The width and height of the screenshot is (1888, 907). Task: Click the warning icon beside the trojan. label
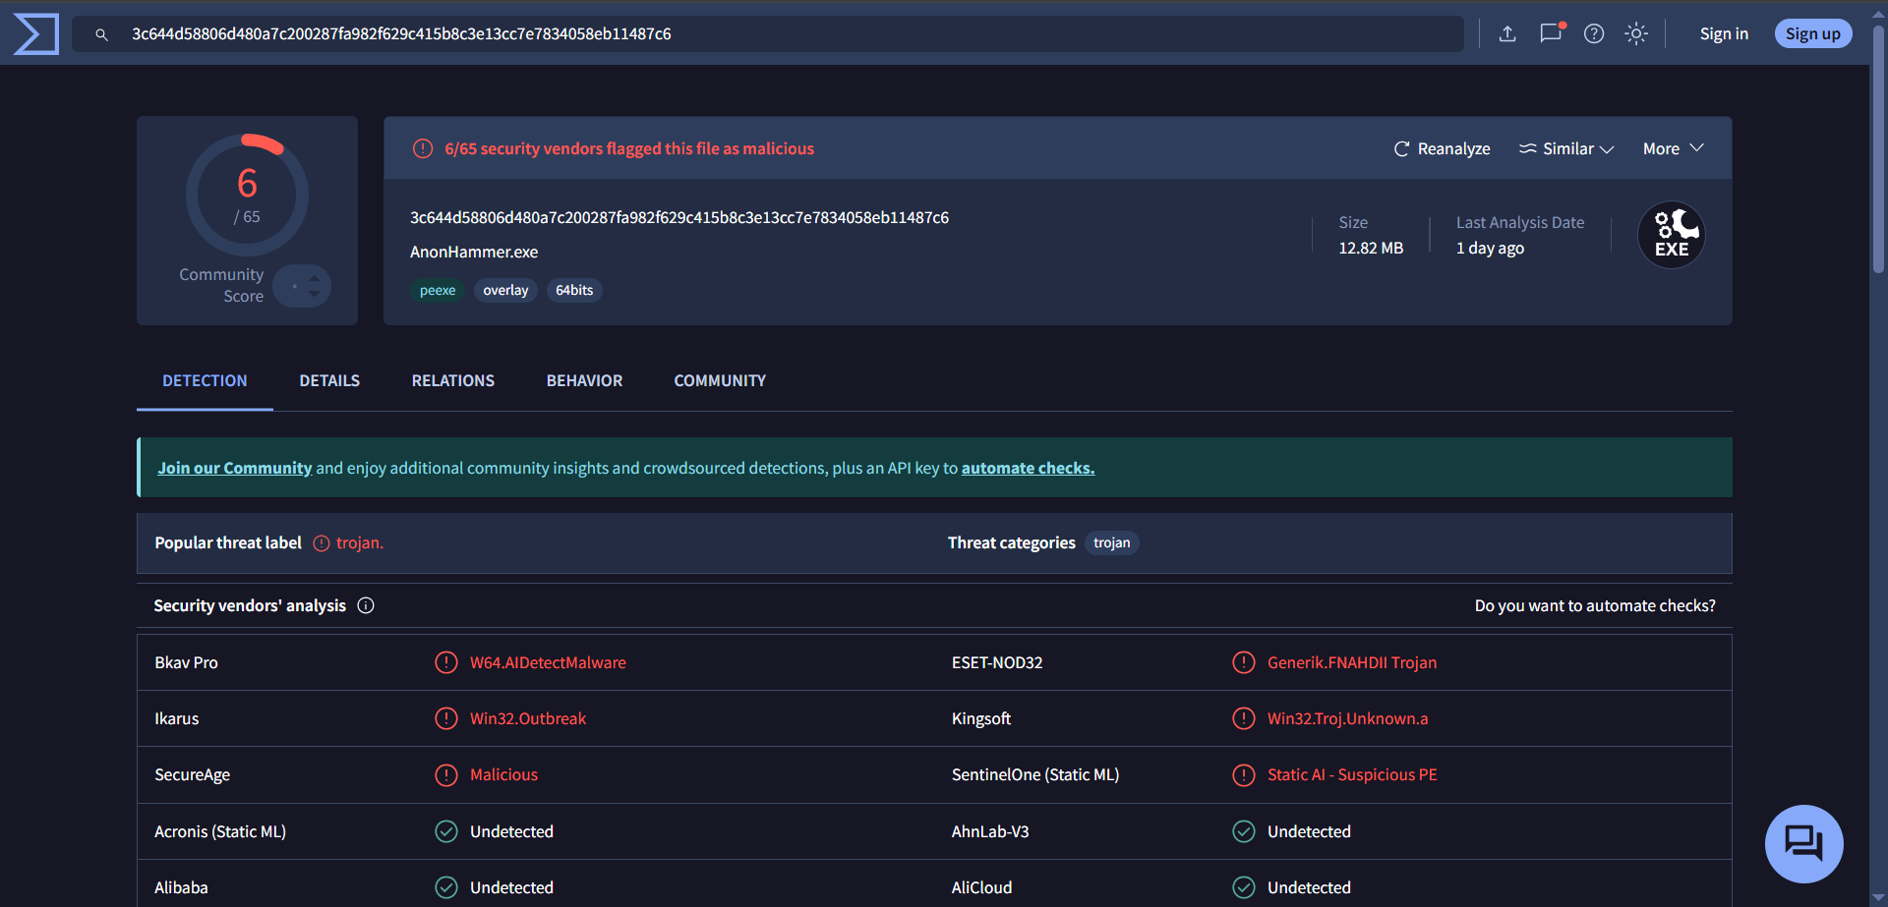point(322,543)
